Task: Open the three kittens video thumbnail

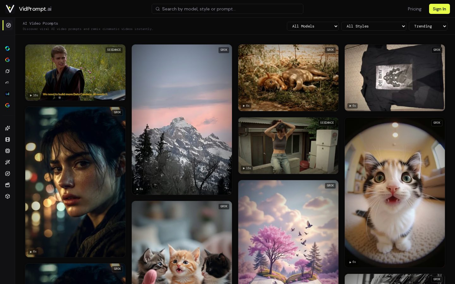Action: click(x=182, y=242)
